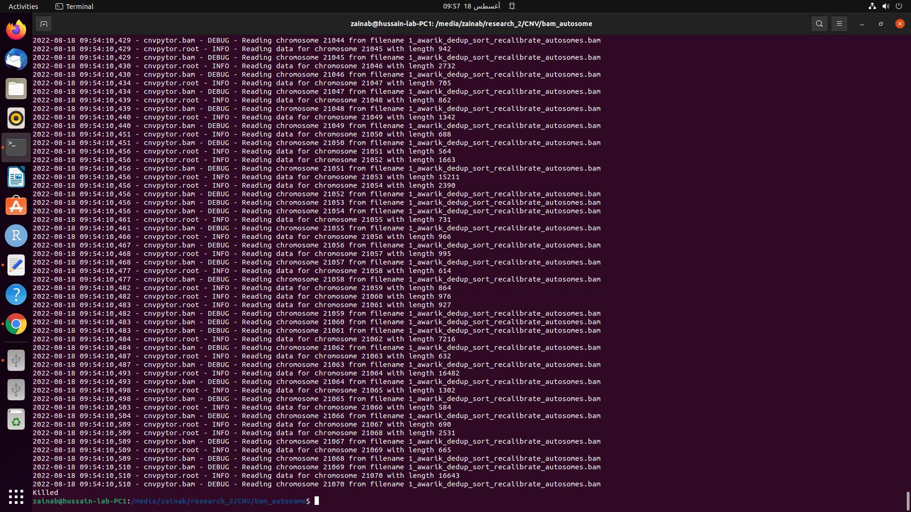
Task: Open the calendar by clicking the clock
Action: point(470,6)
